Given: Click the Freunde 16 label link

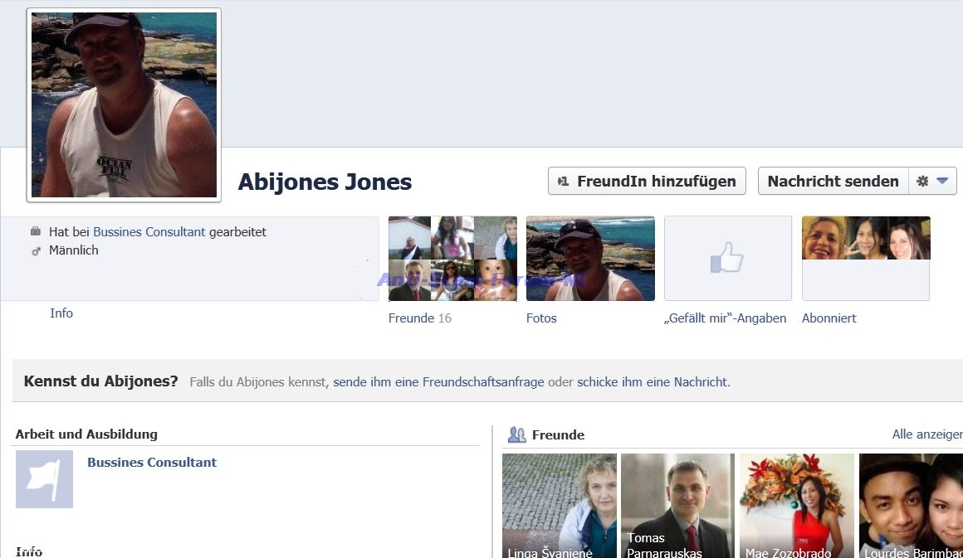Looking at the screenshot, I should [419, 318].
